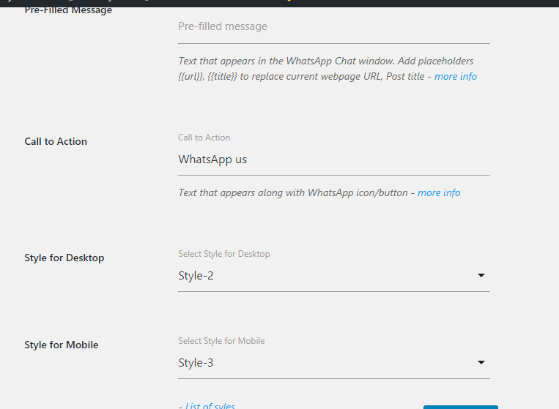Click the Style-3 mobile selection value
This screenshot has height=409, width=559.
point(196,363)
